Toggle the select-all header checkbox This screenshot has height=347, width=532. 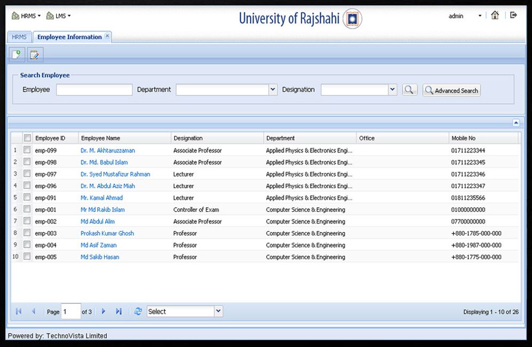coord(27,138)
